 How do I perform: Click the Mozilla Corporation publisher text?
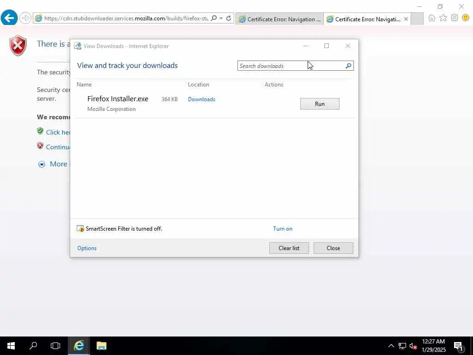coord(111,109)
